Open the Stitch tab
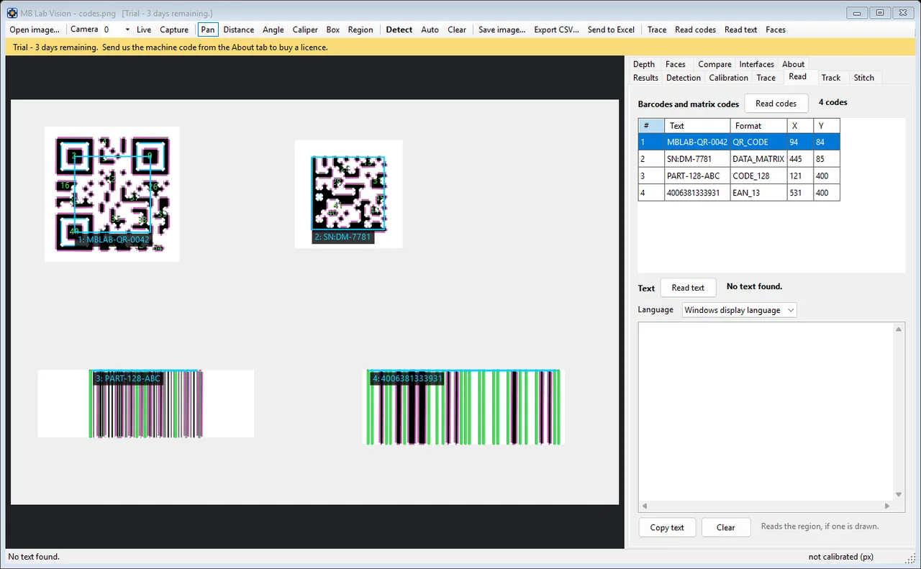 click(x=864, y=78)
